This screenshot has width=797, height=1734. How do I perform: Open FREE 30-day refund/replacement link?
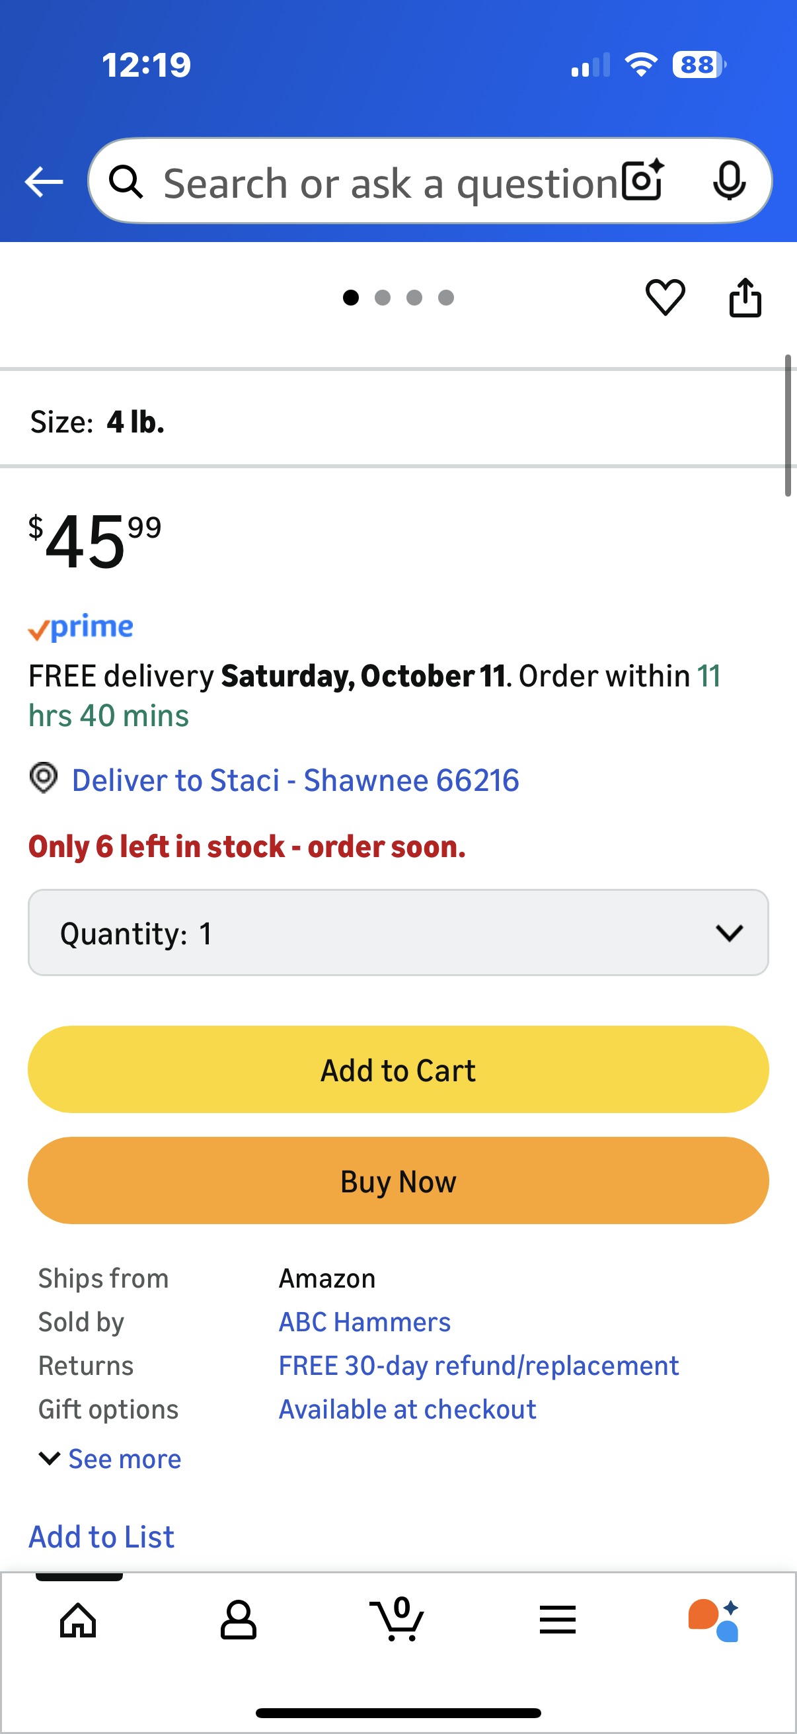pos(478,1366)
